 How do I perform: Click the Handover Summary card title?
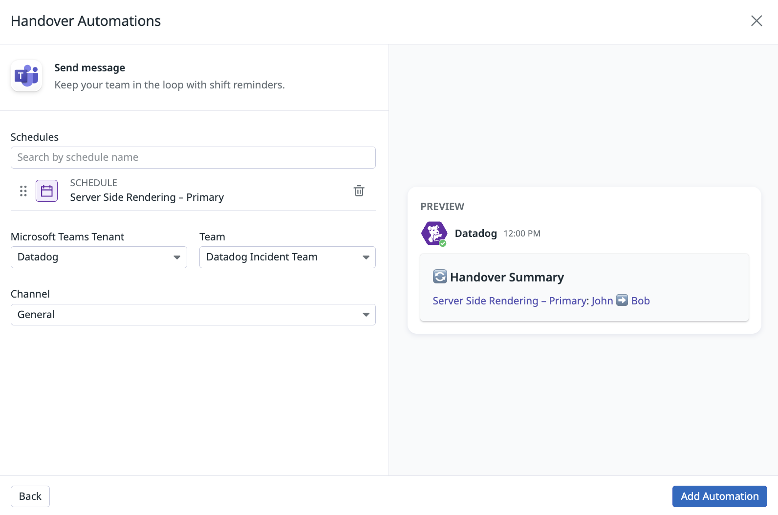[x=507, y=278]
